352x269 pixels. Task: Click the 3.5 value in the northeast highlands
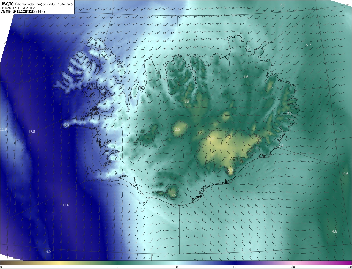point(270,87)
